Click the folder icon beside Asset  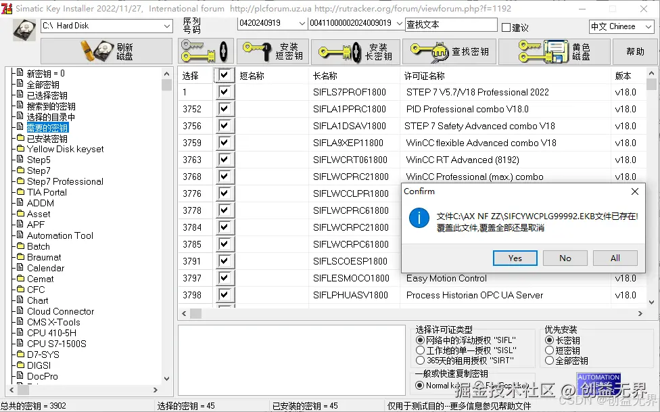(x=20, y=213)
